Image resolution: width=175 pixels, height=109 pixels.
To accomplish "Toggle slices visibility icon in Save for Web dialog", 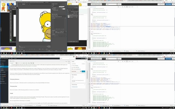I will coord(17,10).
